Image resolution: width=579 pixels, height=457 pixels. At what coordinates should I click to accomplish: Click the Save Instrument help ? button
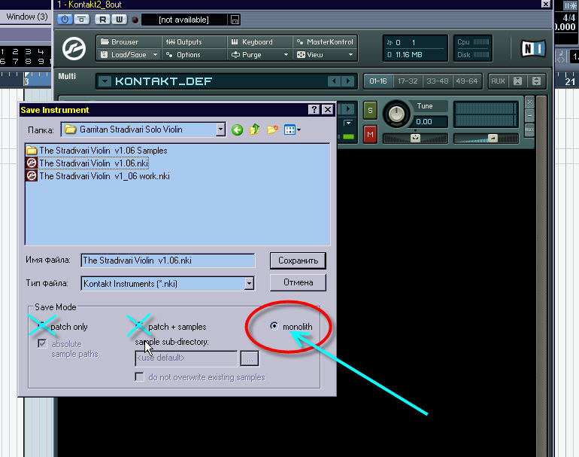click(x=314, y=109)
